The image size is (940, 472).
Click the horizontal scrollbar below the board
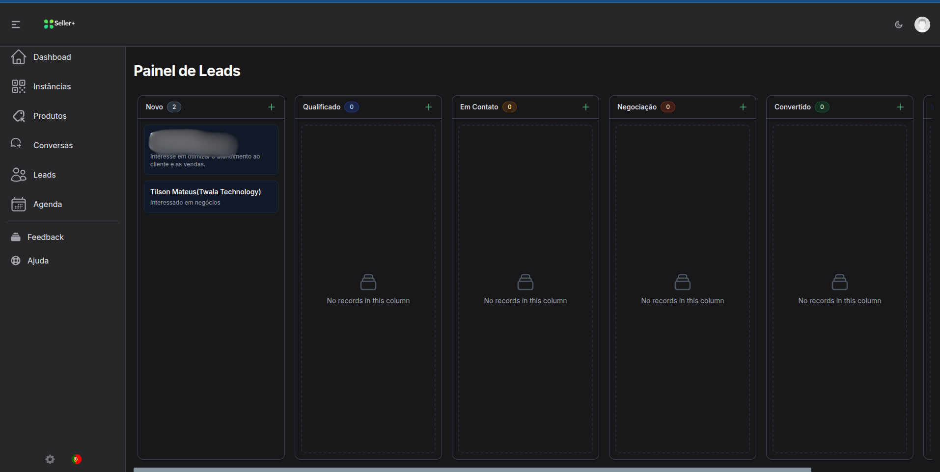coord(472,470)
